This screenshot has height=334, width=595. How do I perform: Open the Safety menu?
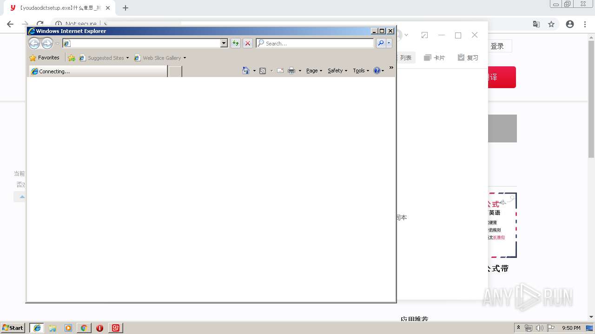[x=337, y=71]
